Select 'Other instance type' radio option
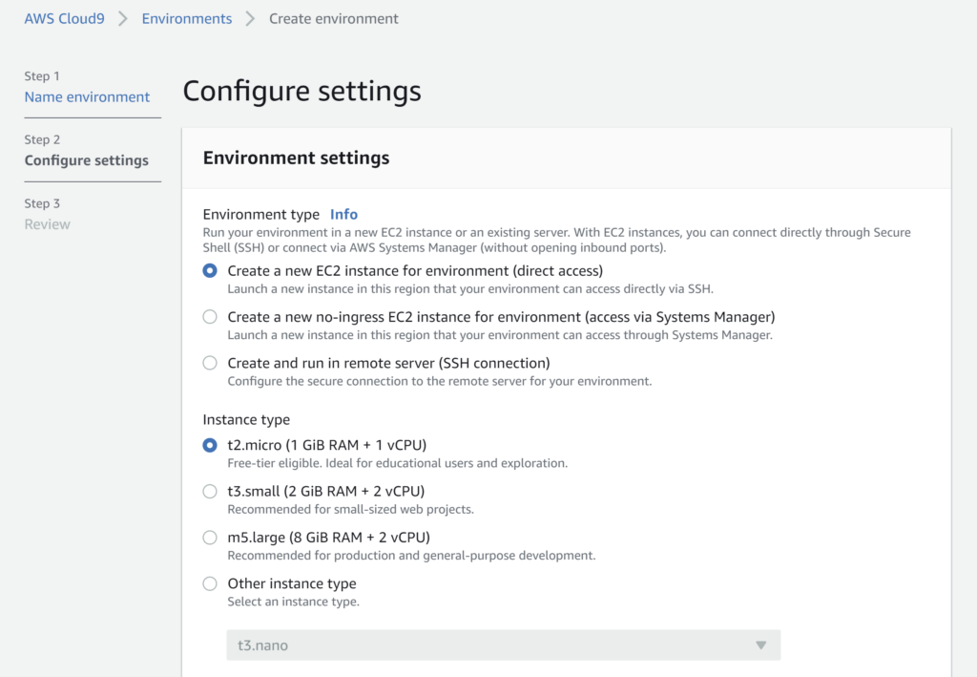 210,583
